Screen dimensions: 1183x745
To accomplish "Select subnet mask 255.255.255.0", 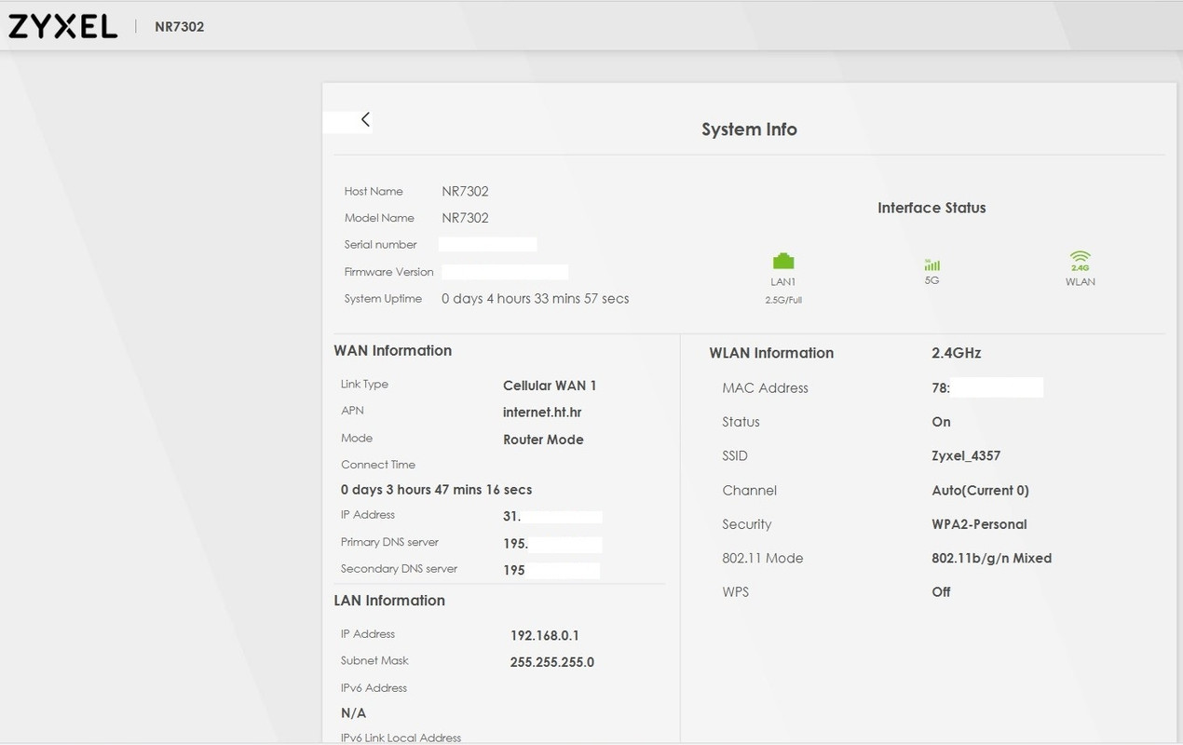I will 551,663.
